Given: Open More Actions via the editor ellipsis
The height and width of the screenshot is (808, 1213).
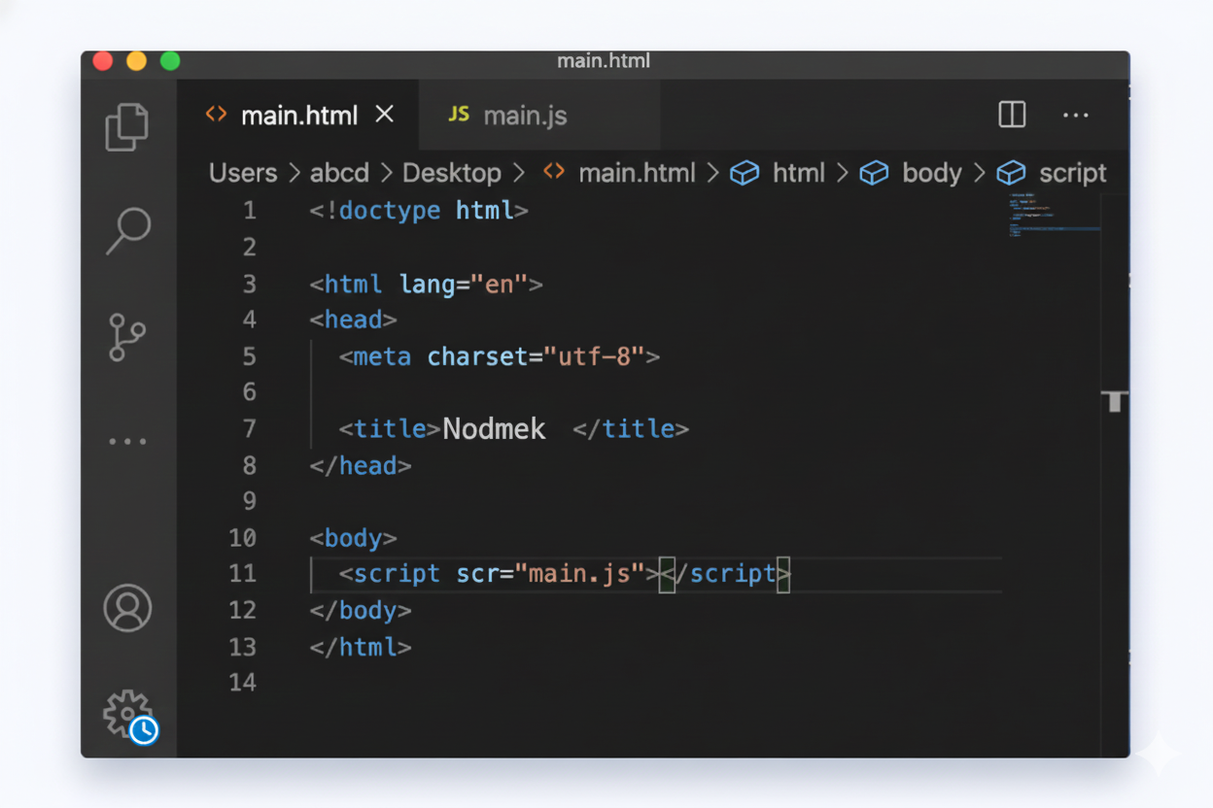Looking at the screenshot, I should (x=1075, y=115).
